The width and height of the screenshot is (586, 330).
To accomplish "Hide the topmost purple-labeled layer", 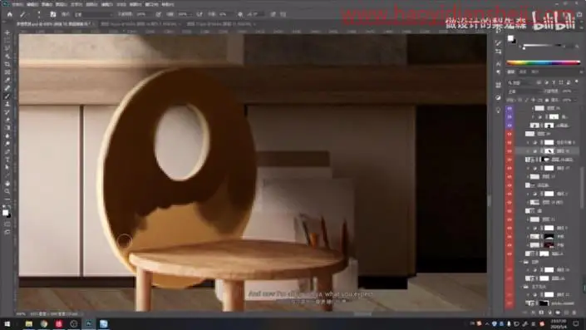I will point(510,108).
